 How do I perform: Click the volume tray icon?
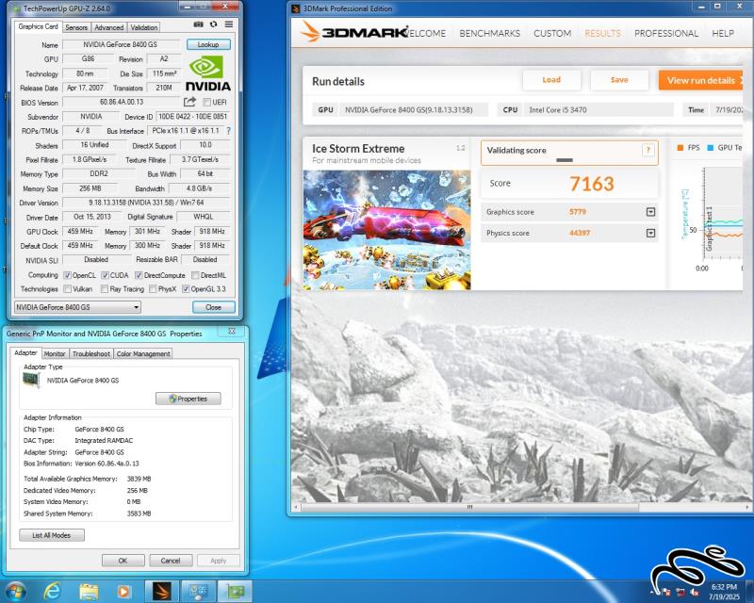tap(695, 592)
